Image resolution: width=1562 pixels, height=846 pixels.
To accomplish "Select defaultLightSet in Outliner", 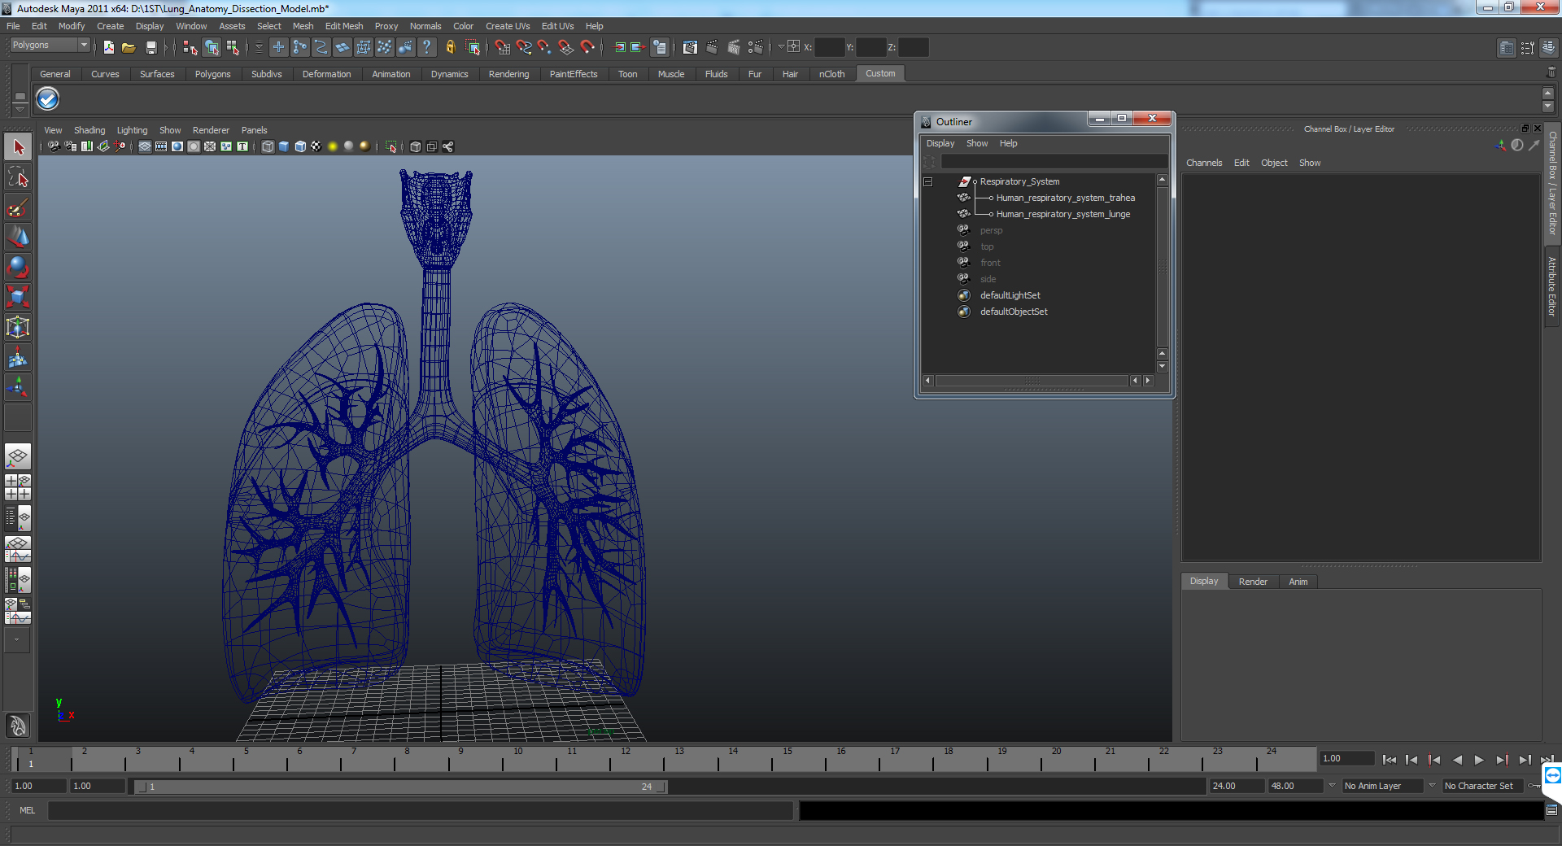I will 1010,295.
